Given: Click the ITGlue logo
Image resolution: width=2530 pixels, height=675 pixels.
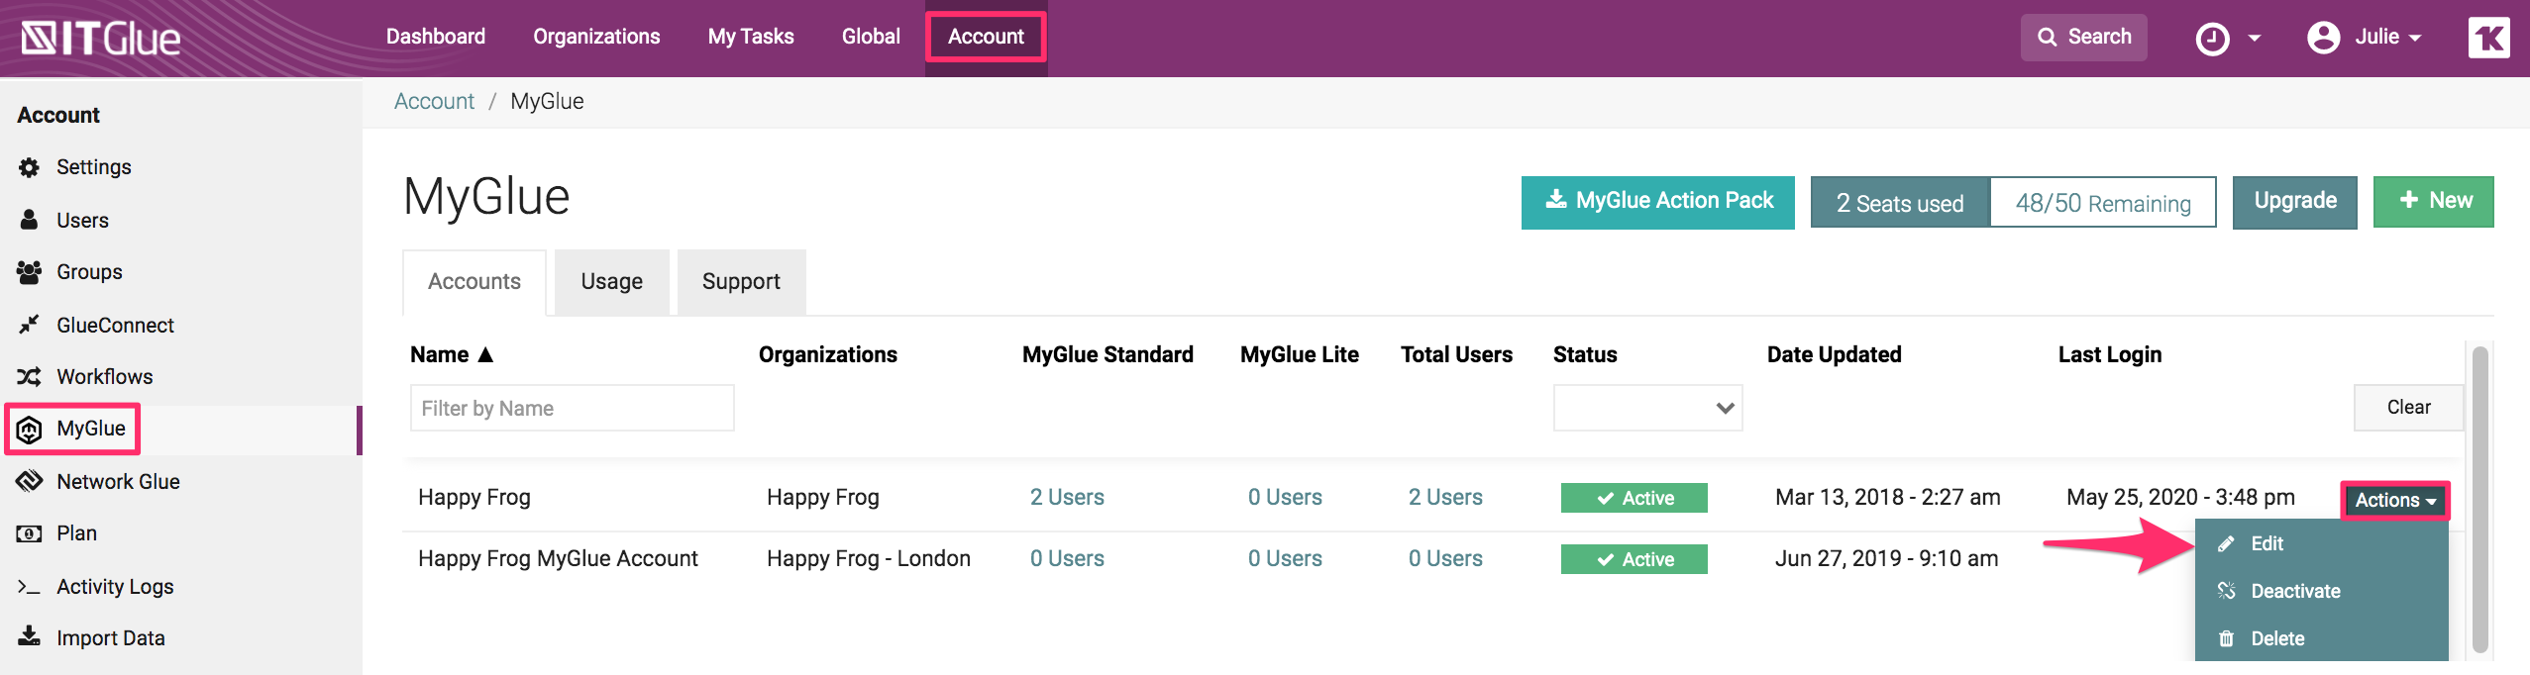Looking at the screenshot, I should click(101, 39).
